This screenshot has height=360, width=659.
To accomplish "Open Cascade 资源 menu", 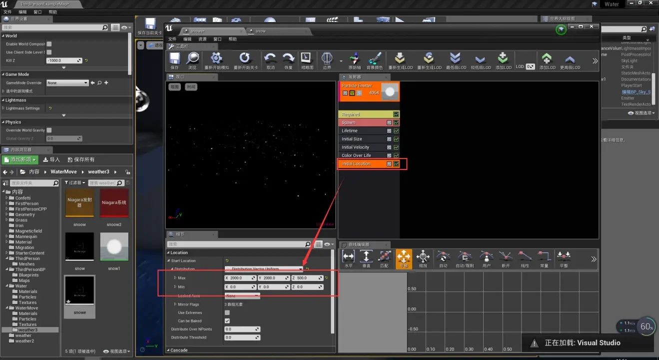I will (202, 39).
